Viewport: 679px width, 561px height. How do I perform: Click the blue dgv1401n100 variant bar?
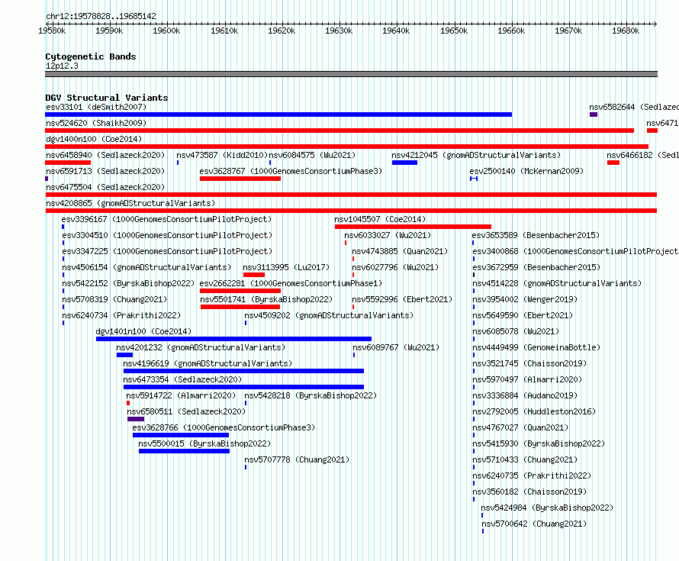(234, 339)
